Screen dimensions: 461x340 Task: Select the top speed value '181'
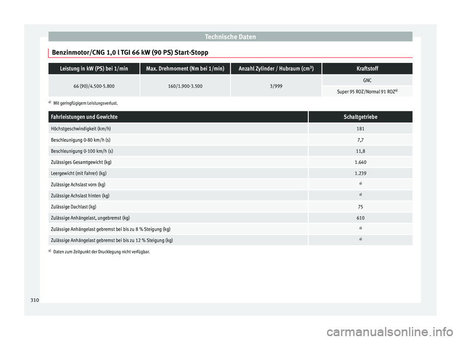tap(361, 129)
